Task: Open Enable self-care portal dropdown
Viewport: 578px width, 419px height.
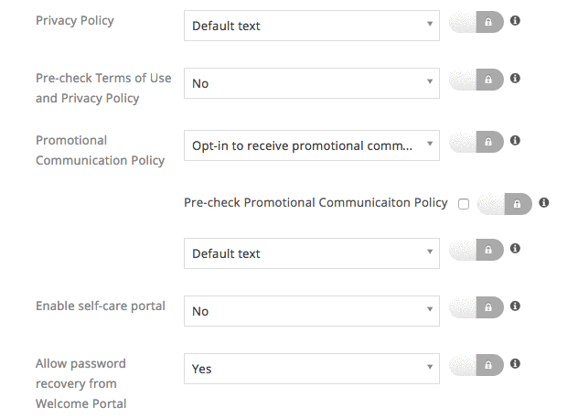Action: coord(311,311)
